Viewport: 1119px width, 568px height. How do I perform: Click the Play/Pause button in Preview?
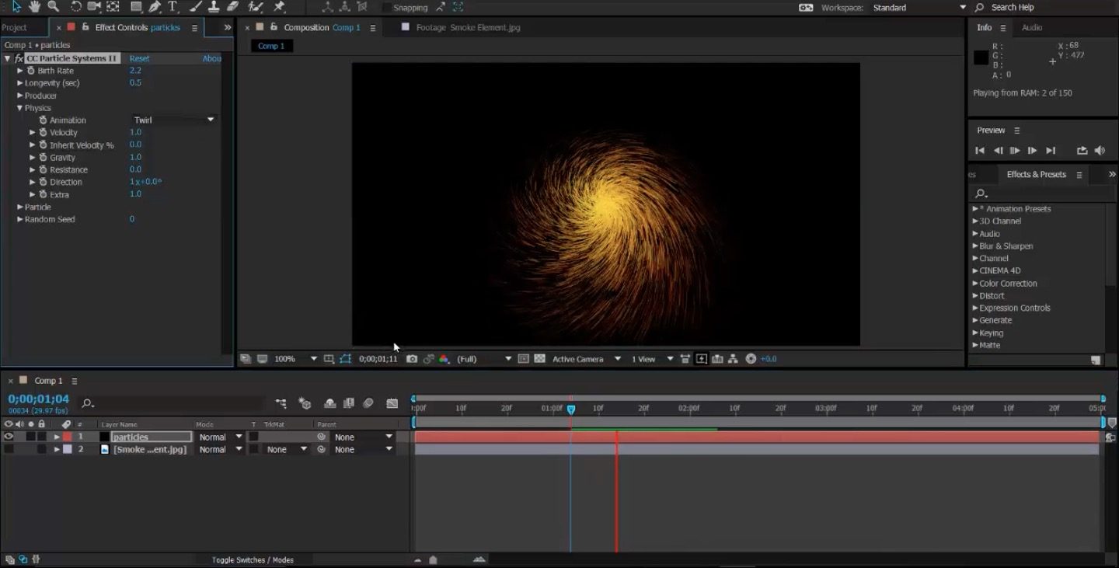[x=1015, y=151]
